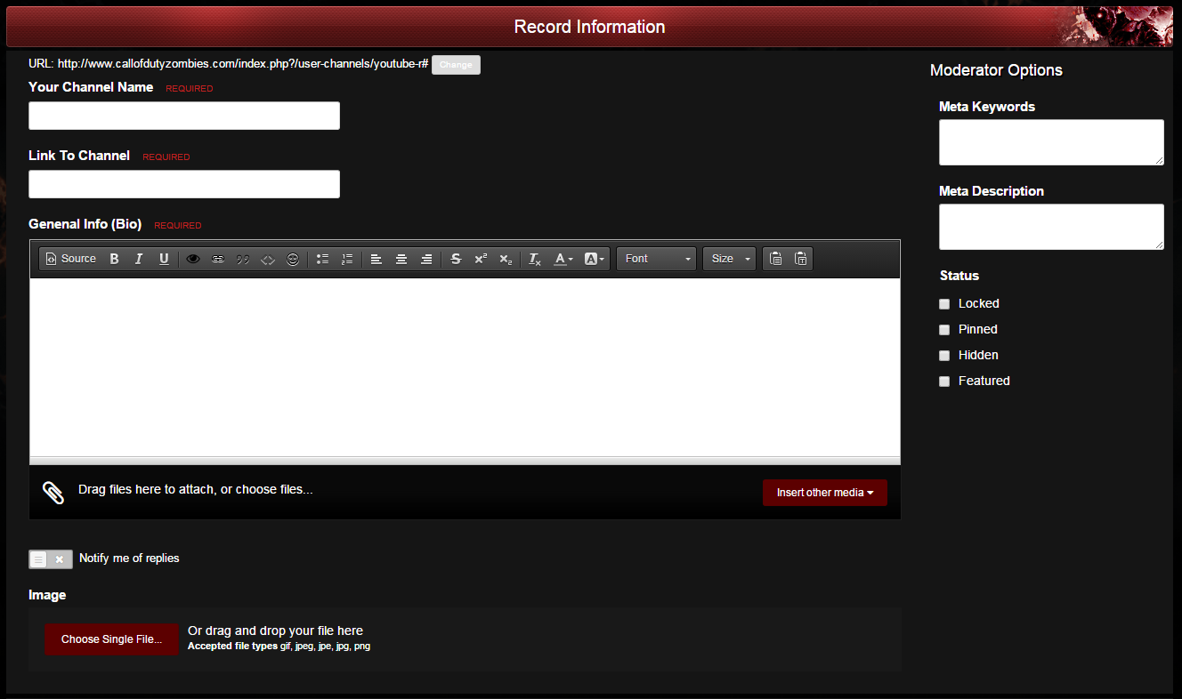Image resolution: width=1182 pixels, height=699 pixels.
Task: Open the emoticon picker
Action: tap(293, 259)
